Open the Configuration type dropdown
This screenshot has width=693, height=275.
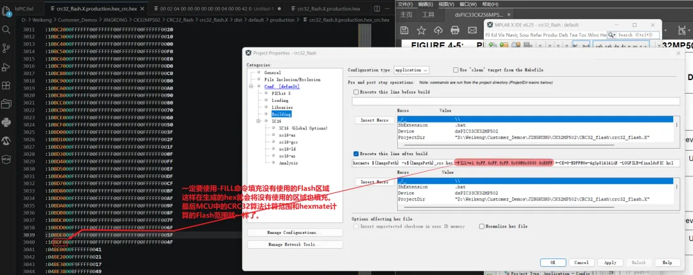tap(411, 70)
